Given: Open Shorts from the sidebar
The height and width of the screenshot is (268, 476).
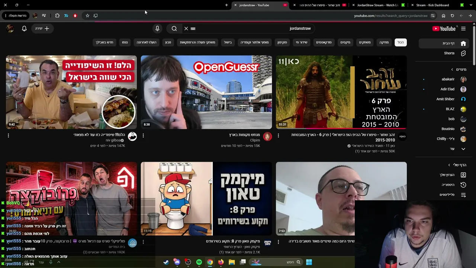Looking at the screenshot, I should tap(444, 53).
